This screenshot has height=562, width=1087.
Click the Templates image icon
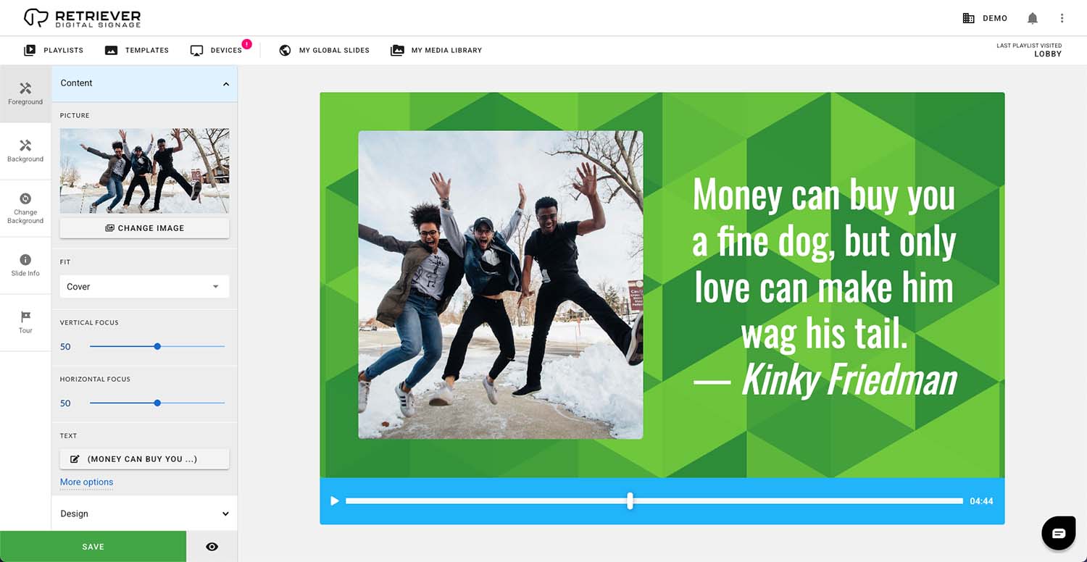click(x=111, y=50)
